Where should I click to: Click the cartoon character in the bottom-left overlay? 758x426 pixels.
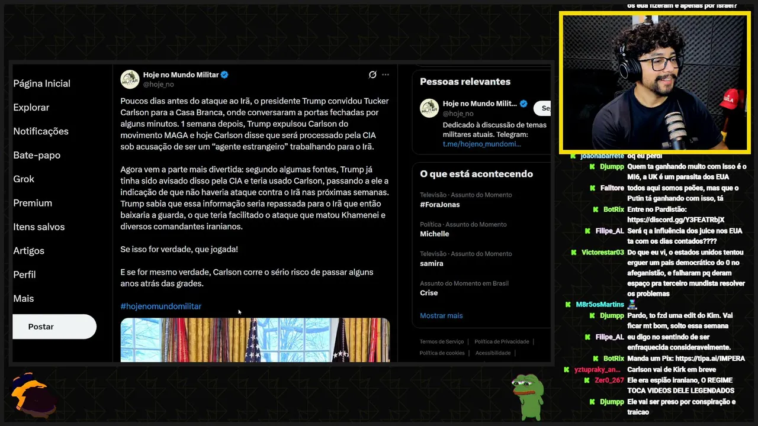point(33,395)
